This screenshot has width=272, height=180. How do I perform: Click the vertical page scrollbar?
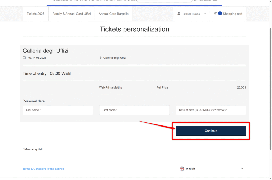[x=270, y=89]
